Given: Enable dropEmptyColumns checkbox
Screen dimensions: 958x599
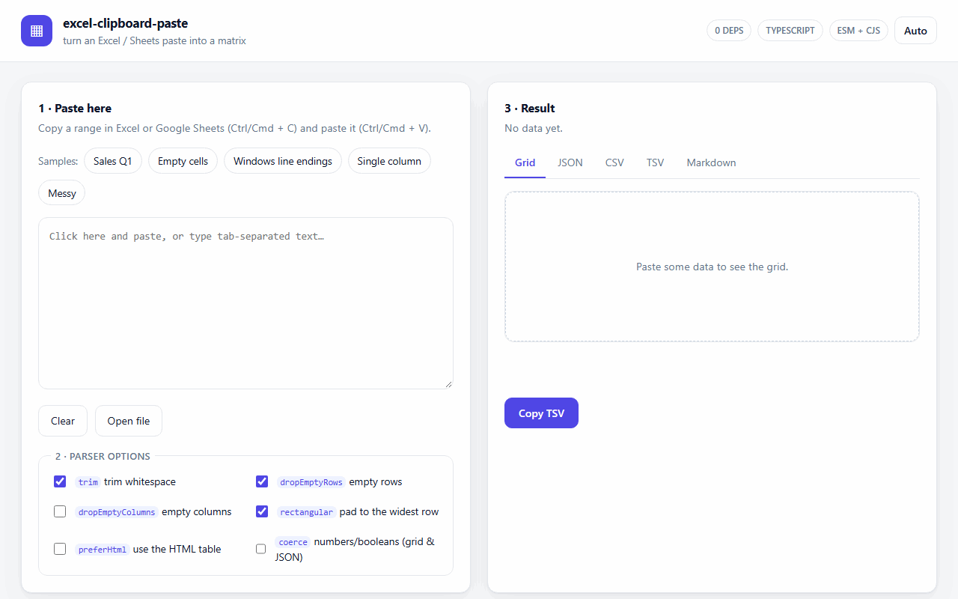Looking at the screenshot, I should [60, 511].
